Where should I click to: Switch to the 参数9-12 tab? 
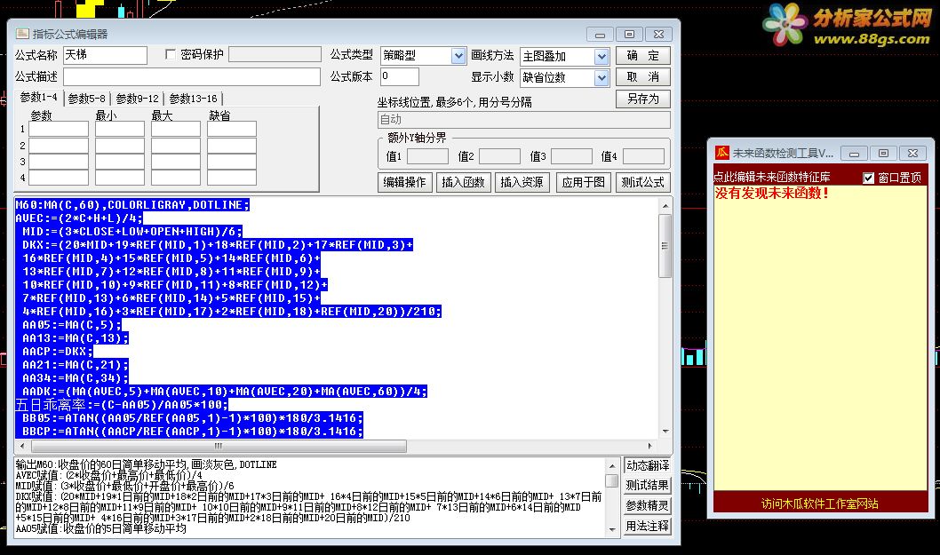pos(137,99)
